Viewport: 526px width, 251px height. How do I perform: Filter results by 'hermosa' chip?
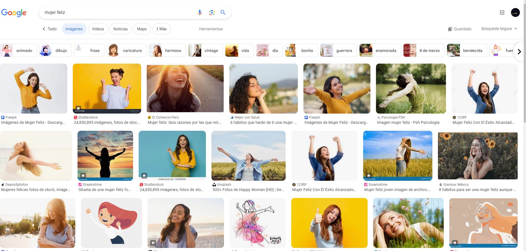coord(167,51)
